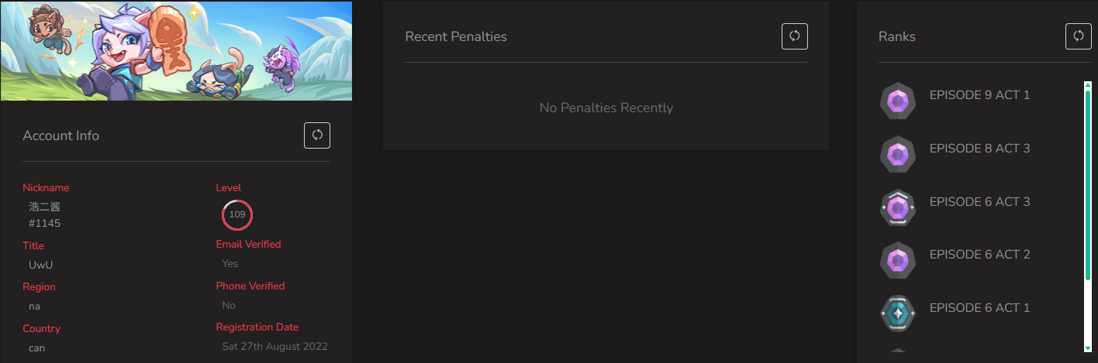Click the Episode 6 Act 2 rank badge
Screen dimensions: 1098x363
click(x=898, y=260)
